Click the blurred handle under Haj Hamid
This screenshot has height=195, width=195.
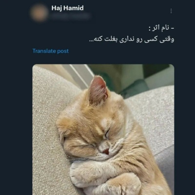pos(71,16)
